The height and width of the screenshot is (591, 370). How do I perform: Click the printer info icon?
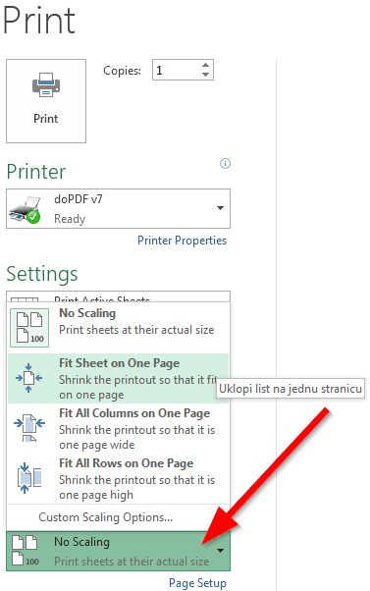tap(225, 164)
